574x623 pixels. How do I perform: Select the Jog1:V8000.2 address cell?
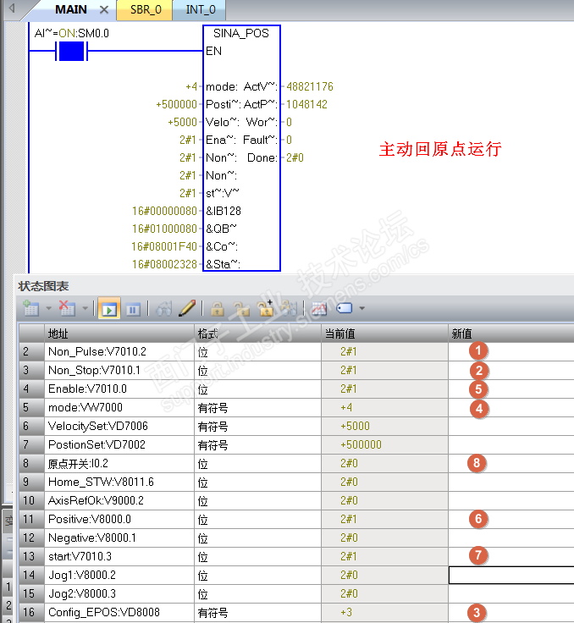pyautogui.click(x=119, y=575)
